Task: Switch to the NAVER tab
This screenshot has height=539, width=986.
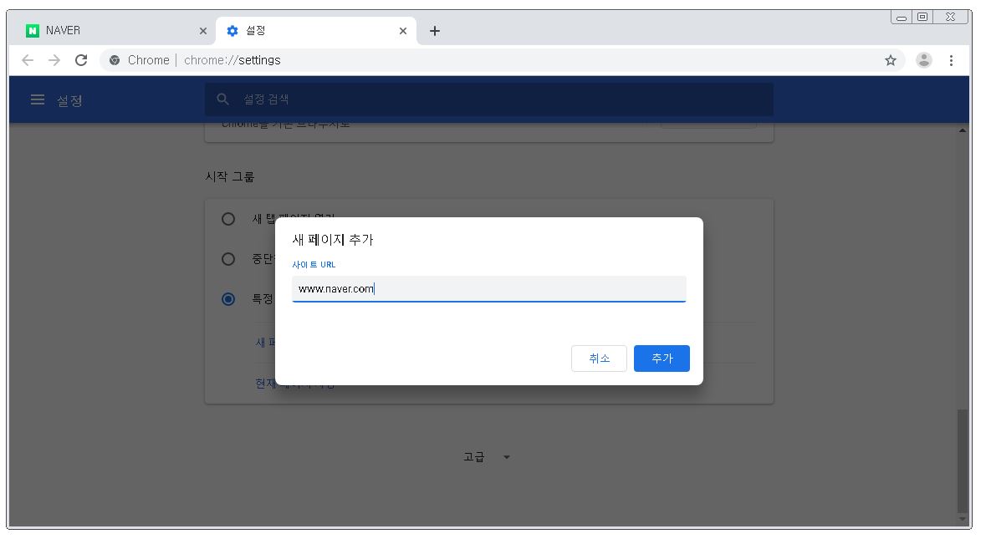Action: 115,31
